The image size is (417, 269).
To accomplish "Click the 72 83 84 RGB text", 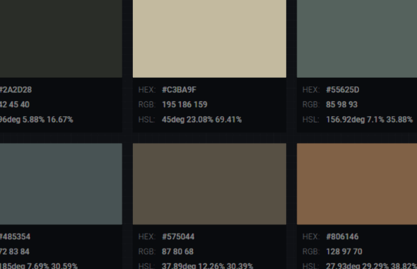I will [x=15, y=251].
